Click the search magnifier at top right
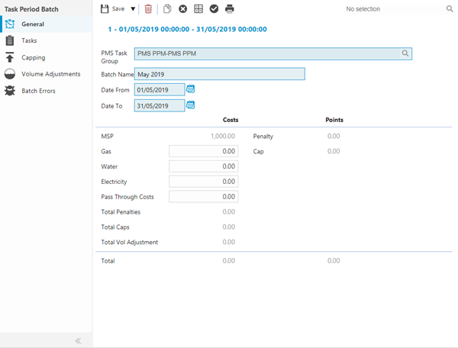The height and width of the screenshot is (348, 458). point(450,9)
